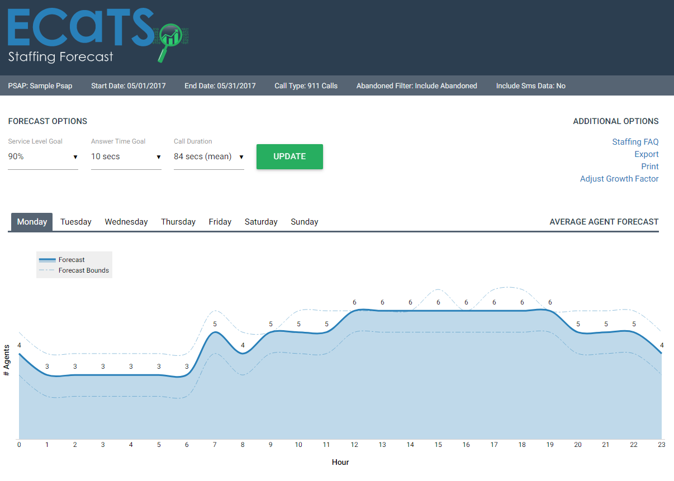Select the Start Date field in the header
This screenshot has width=674, height=481.
pos(128,85)
